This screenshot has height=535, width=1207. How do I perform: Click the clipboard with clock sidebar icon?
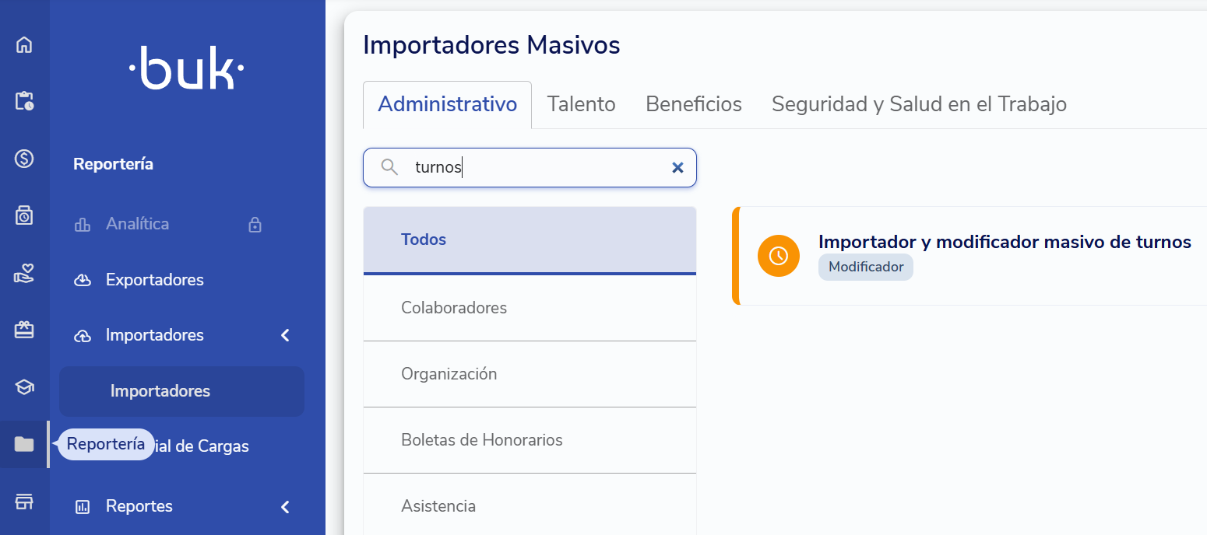24,101
